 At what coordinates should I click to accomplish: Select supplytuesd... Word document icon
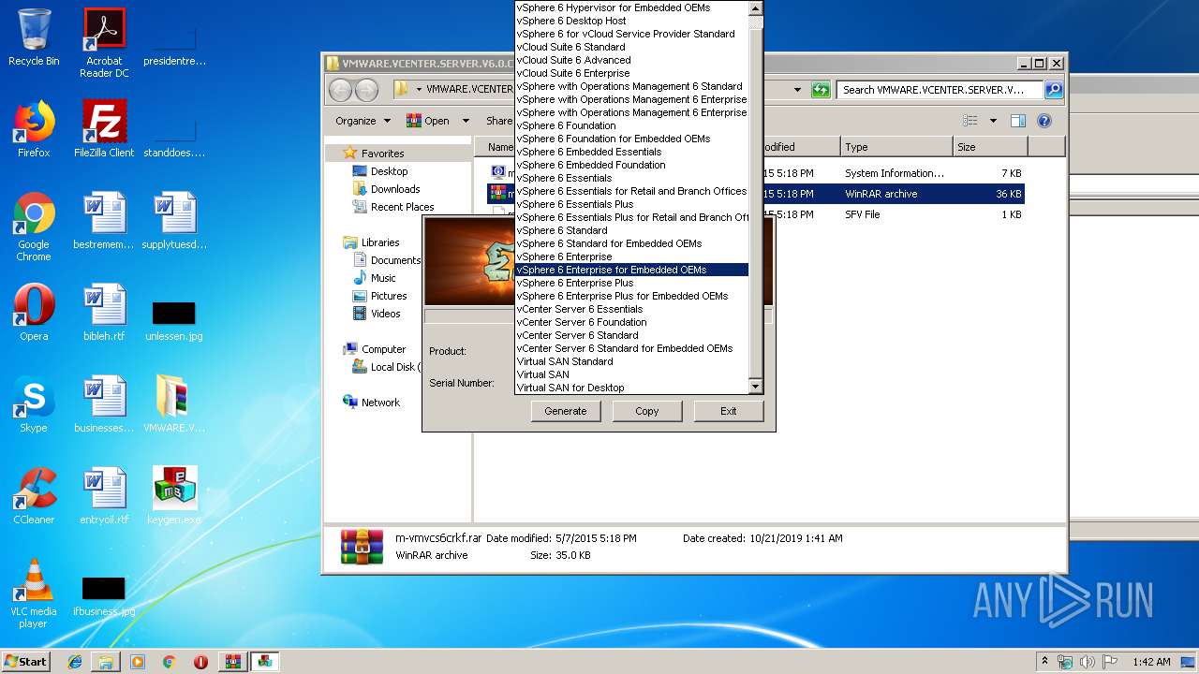click(x=174, y=221)
